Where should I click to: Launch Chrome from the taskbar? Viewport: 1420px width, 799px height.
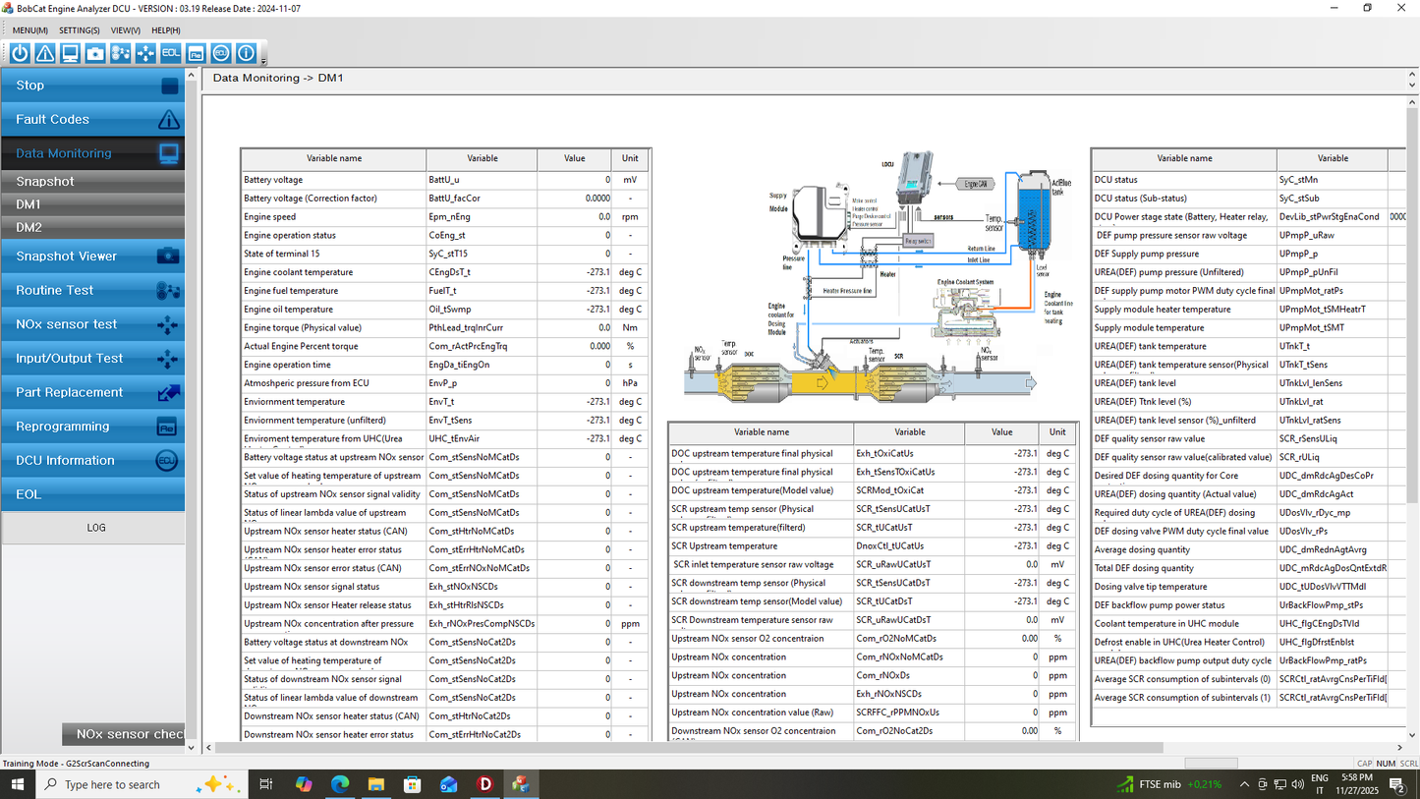(340, 783)
